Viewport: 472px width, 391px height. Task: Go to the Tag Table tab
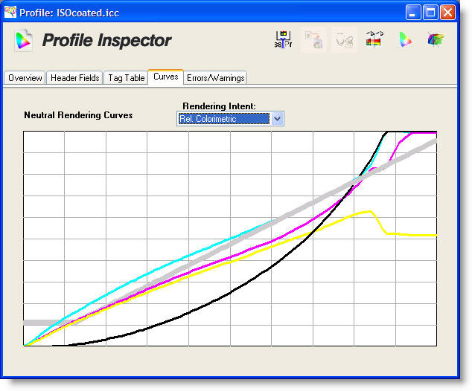click(x=126, y=78)
